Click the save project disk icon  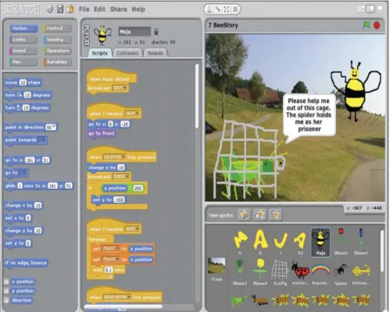(60, 9)
